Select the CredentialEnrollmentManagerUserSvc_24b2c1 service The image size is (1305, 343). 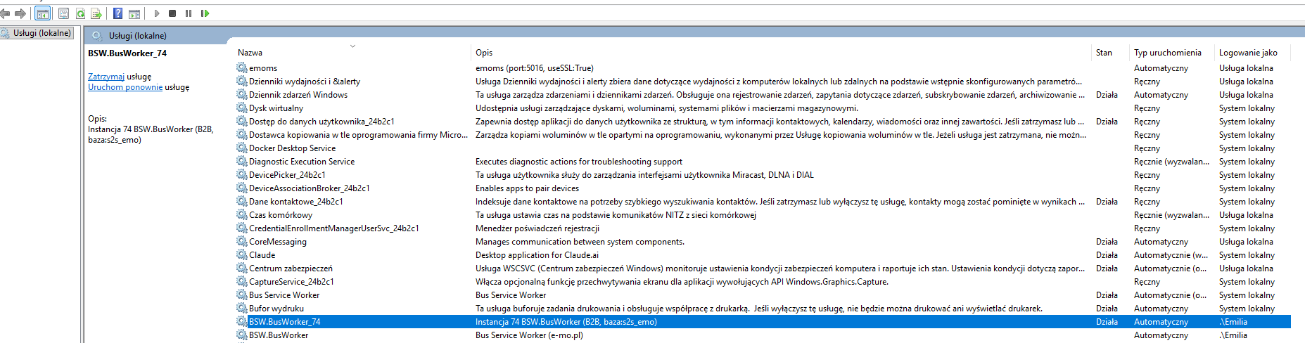[333, 228]
